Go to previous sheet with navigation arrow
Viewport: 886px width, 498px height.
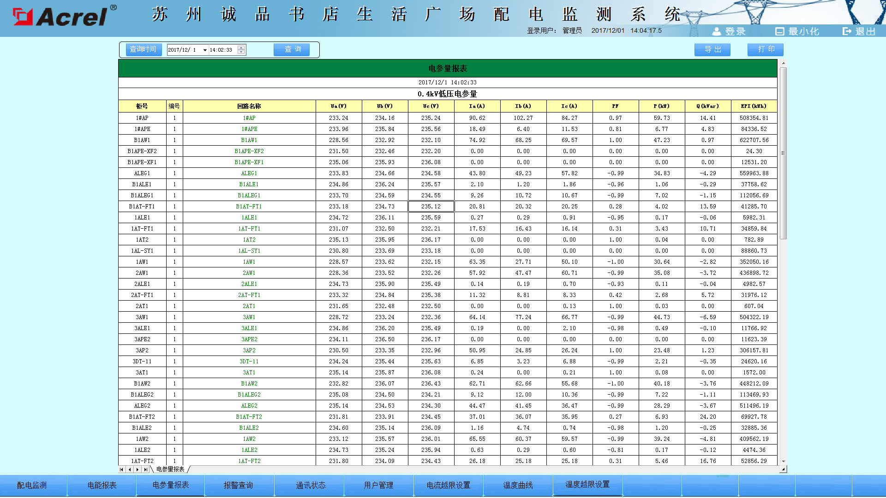130,469
